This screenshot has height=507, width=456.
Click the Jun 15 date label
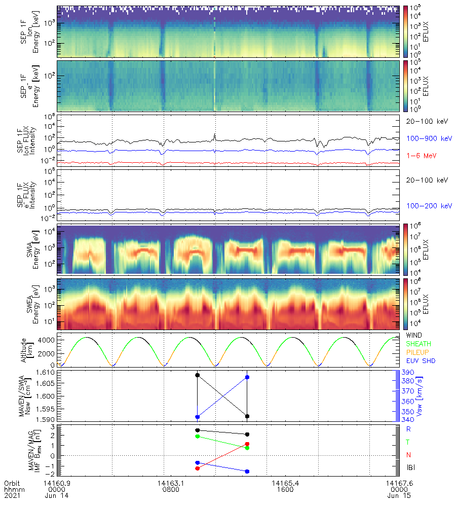click(397, 496)
